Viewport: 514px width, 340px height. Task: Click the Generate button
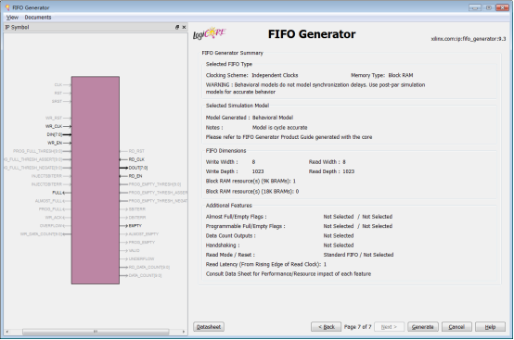click(423, 327)
